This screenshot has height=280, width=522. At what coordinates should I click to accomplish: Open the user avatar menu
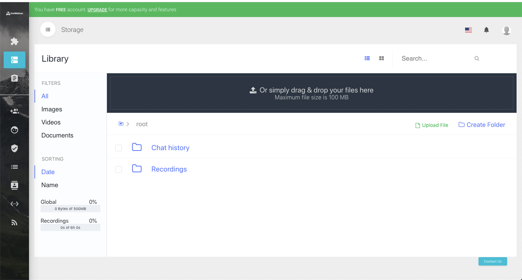[506, 30]
